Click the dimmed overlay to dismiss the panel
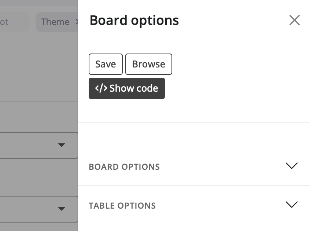Screen dimensions: 310x231 (x=37, y=73)
